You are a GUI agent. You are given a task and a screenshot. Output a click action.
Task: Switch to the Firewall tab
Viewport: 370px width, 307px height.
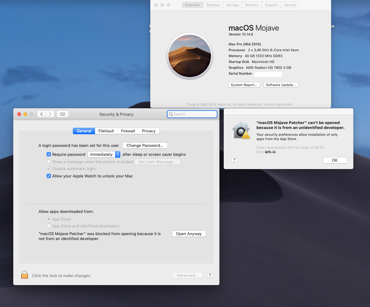point(128,131)
